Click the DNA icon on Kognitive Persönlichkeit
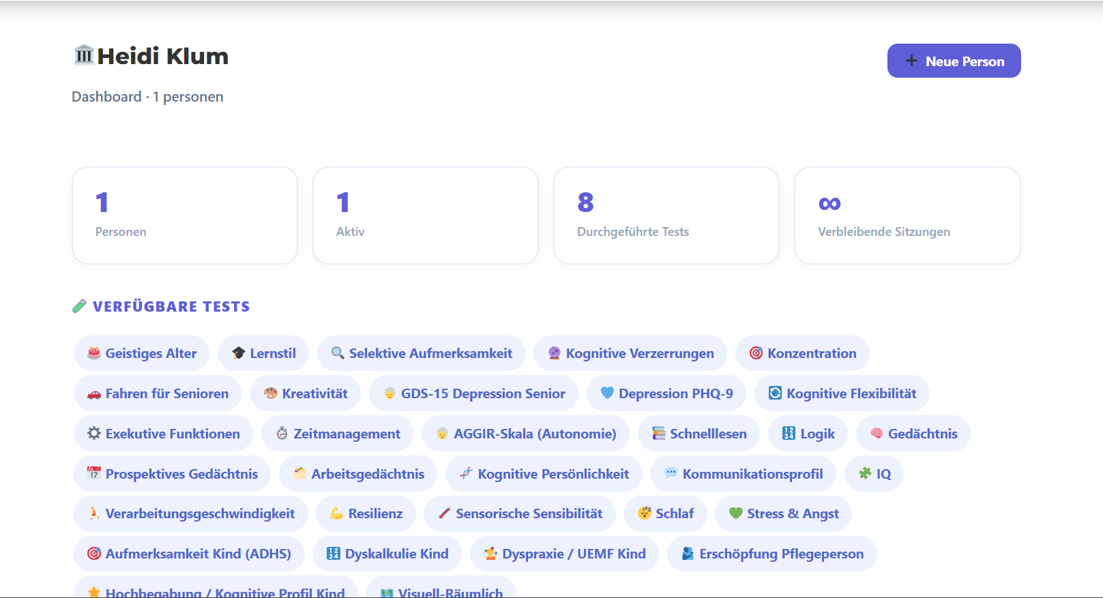The width and height of the screenshot is (1103, 598). [466, 473]
